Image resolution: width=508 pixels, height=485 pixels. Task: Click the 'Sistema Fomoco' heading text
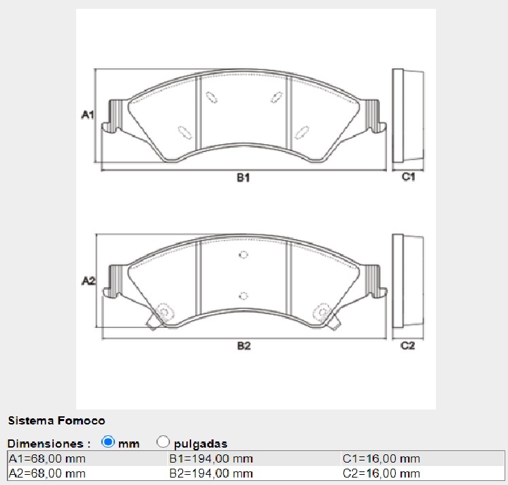click(x=56, y=421)
